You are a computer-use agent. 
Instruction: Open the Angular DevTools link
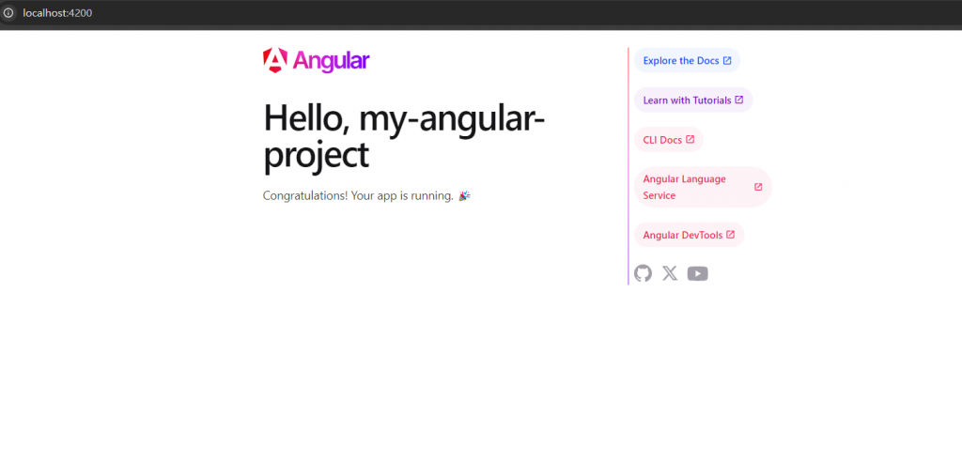tap(689, 235)
